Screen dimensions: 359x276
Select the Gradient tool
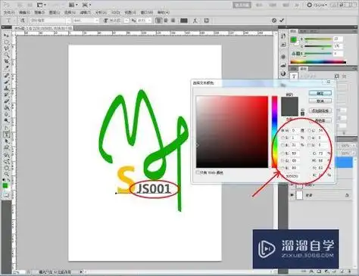[6, 108]
